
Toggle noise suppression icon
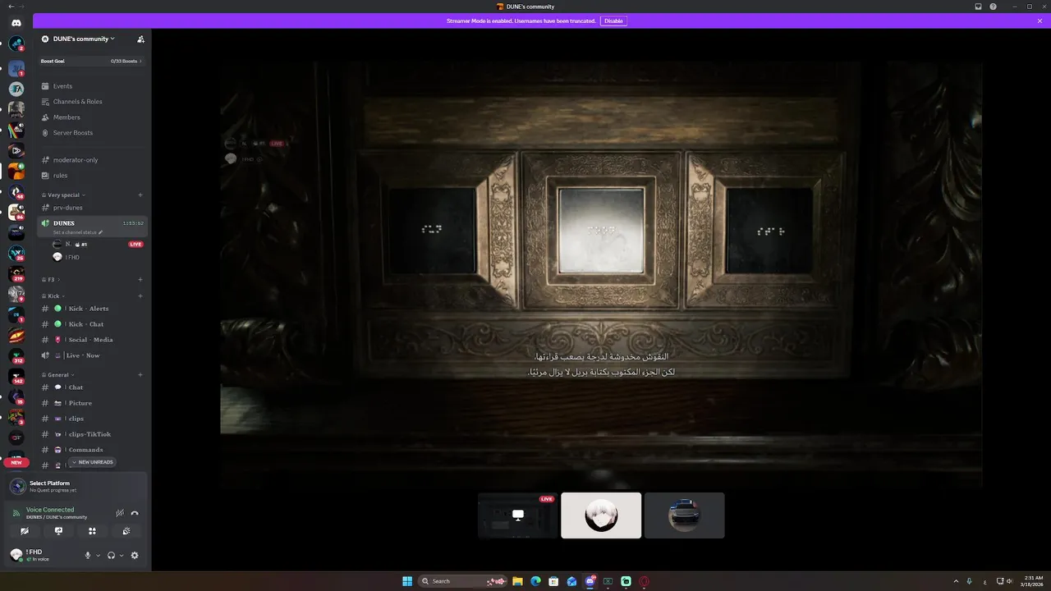click(120, 513)
